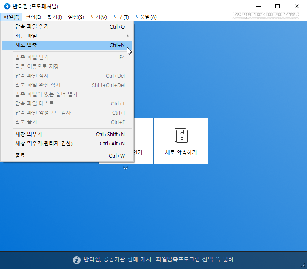
Task: Click the 새로 압축하기 tile icon
Action: (181, 135)
